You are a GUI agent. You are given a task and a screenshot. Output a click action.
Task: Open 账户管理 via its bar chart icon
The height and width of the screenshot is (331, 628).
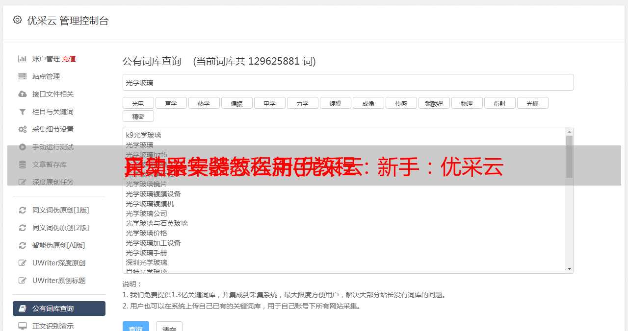[x=23, y=59]
